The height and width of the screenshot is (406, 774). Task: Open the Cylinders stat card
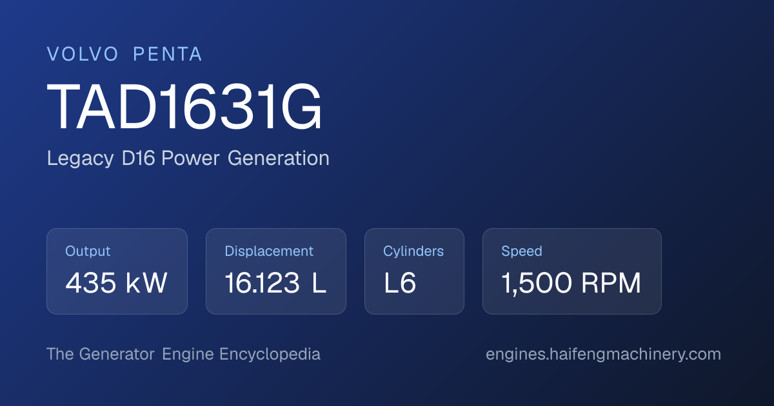(x=414, y=271)
